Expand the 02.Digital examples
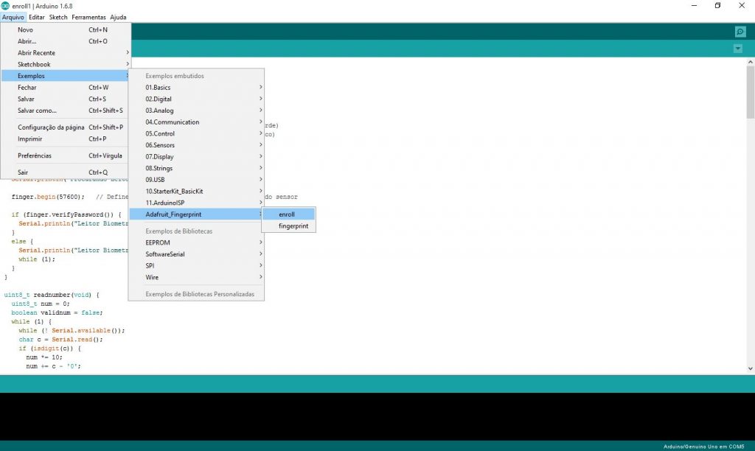 click(x=196, y=99)
